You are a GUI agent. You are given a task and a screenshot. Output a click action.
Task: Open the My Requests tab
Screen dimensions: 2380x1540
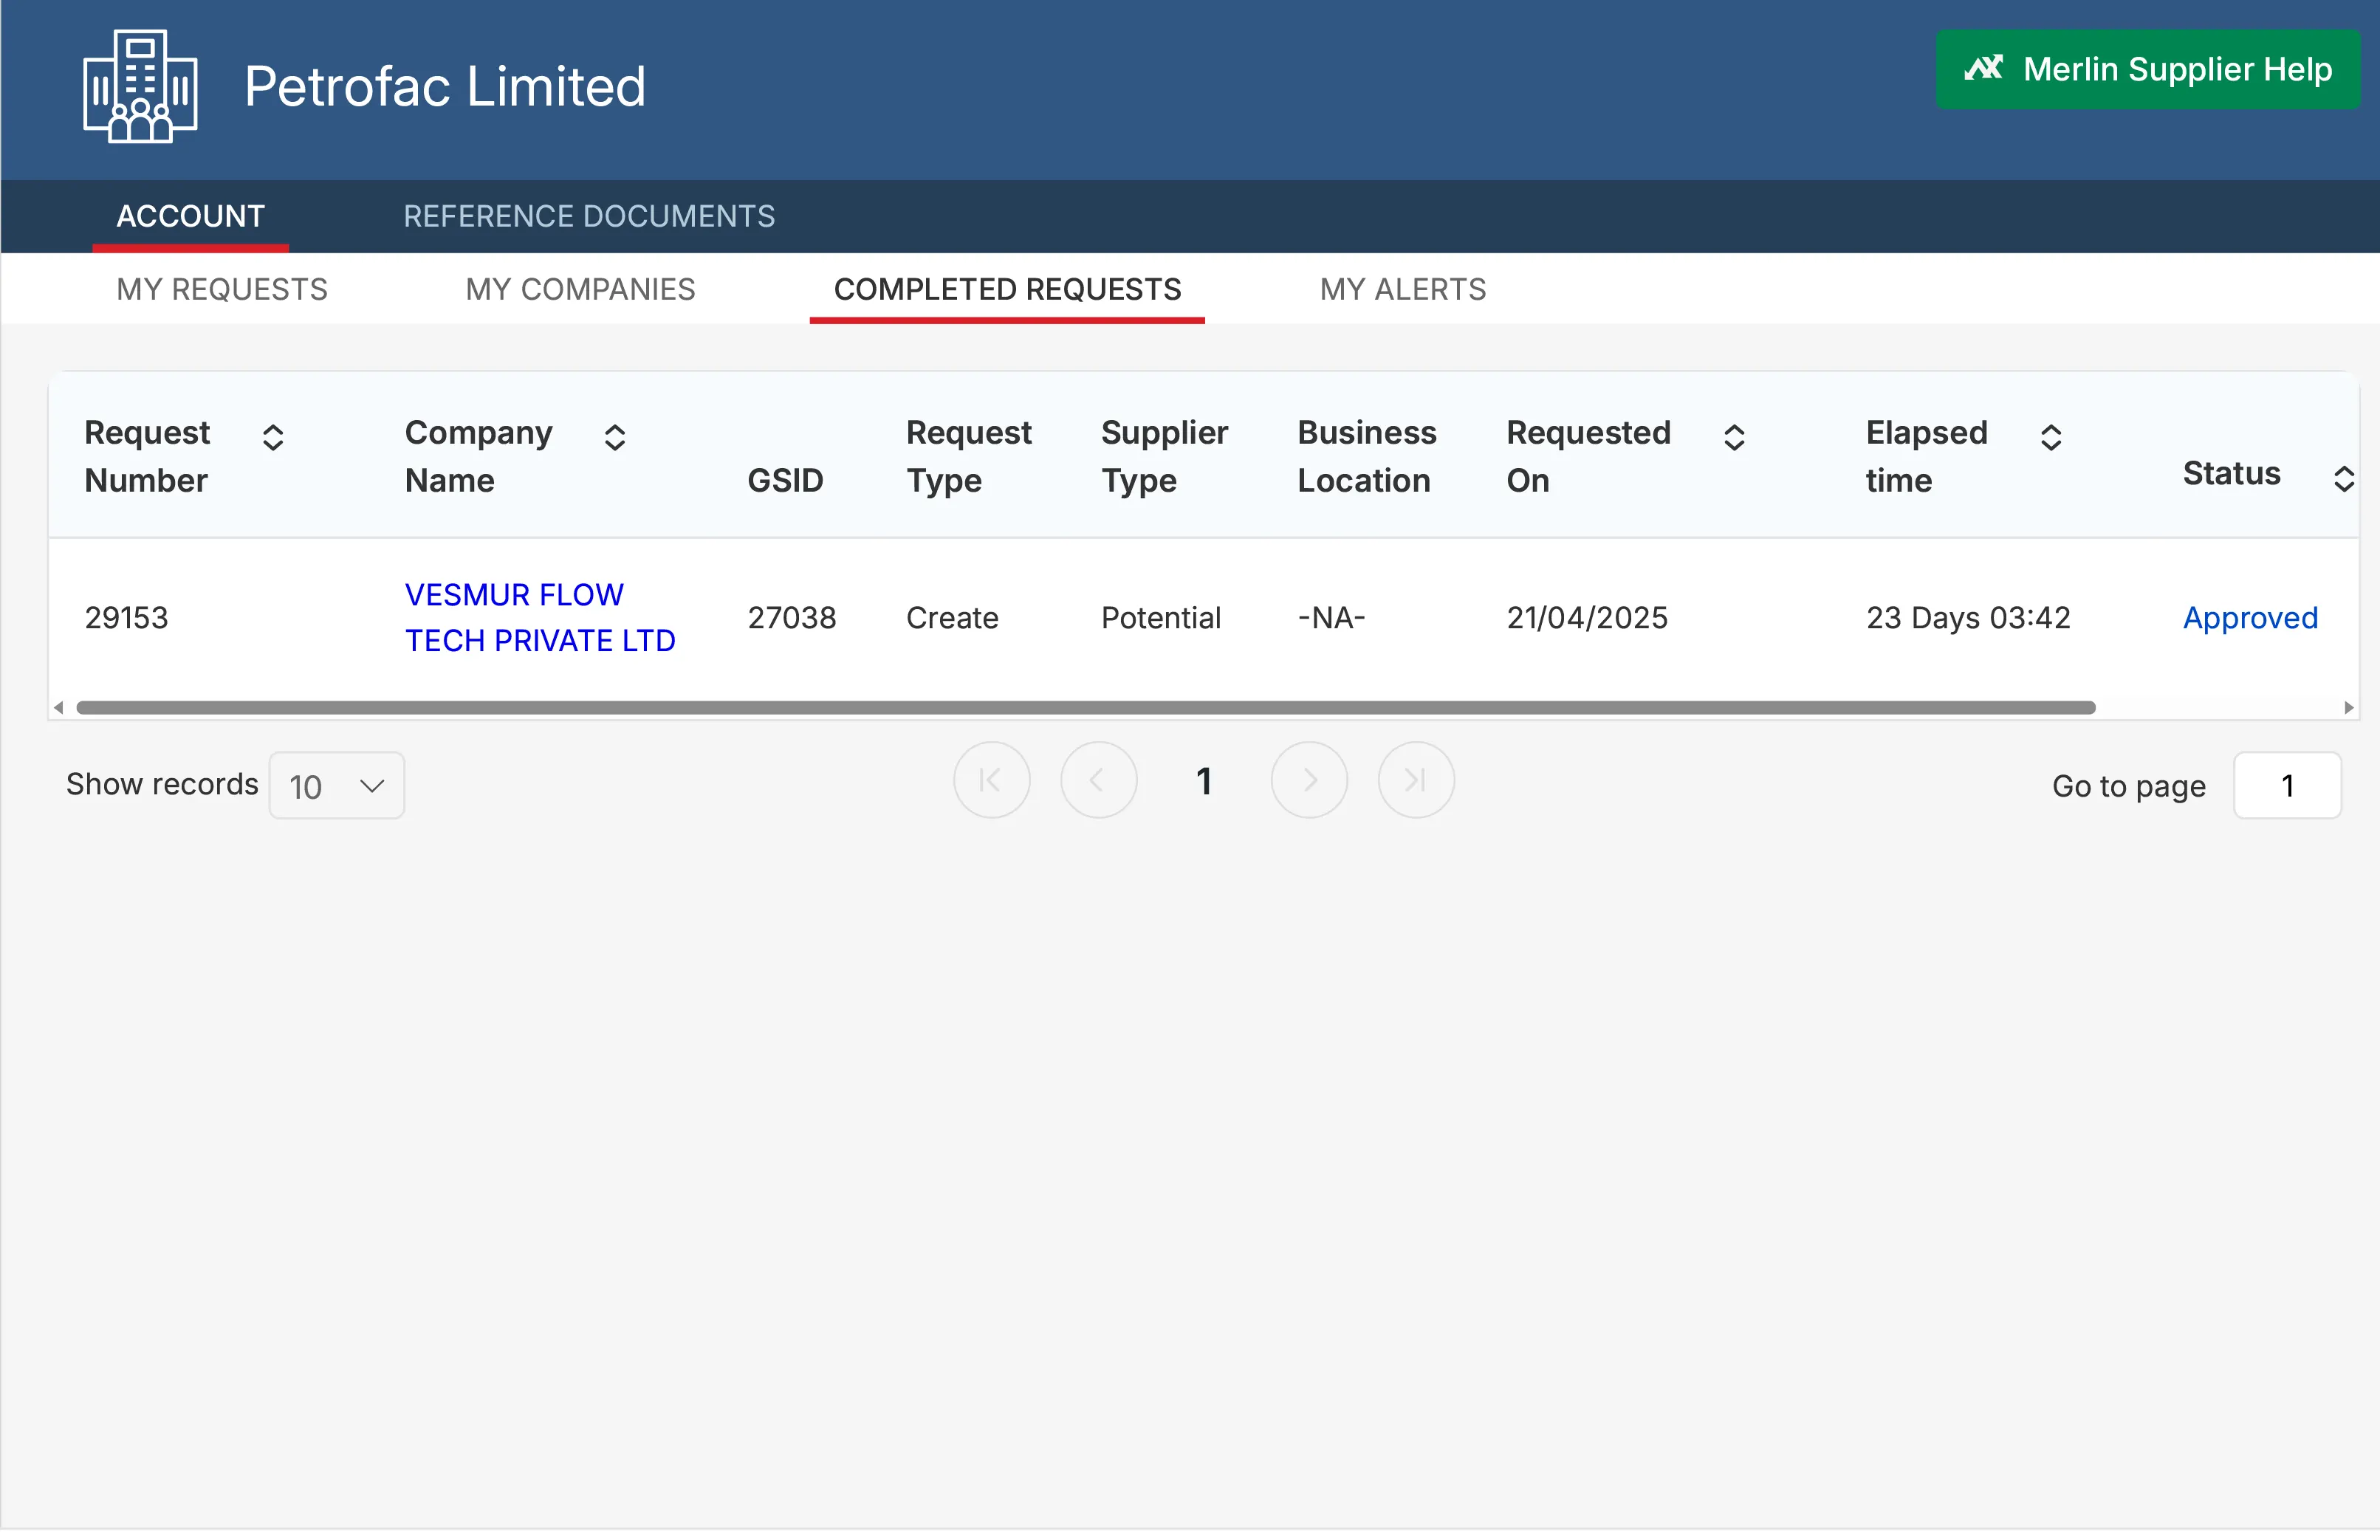point(222,289)
